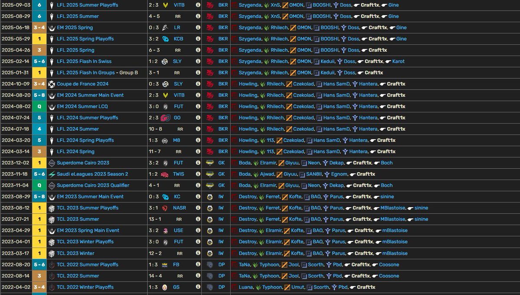The image size is (520, 295).
Task: Show info icon details for Superdome Cairo 2023
Action: coord(198,163)
